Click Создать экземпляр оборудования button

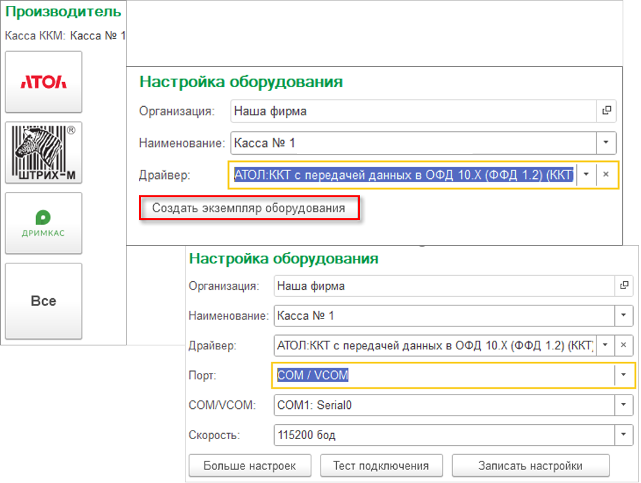tap(248, 208)
